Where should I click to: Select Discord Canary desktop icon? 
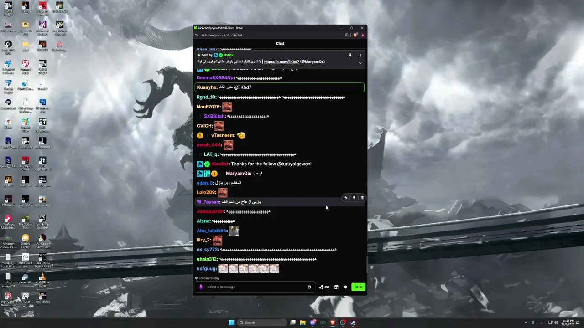[25, 240]
